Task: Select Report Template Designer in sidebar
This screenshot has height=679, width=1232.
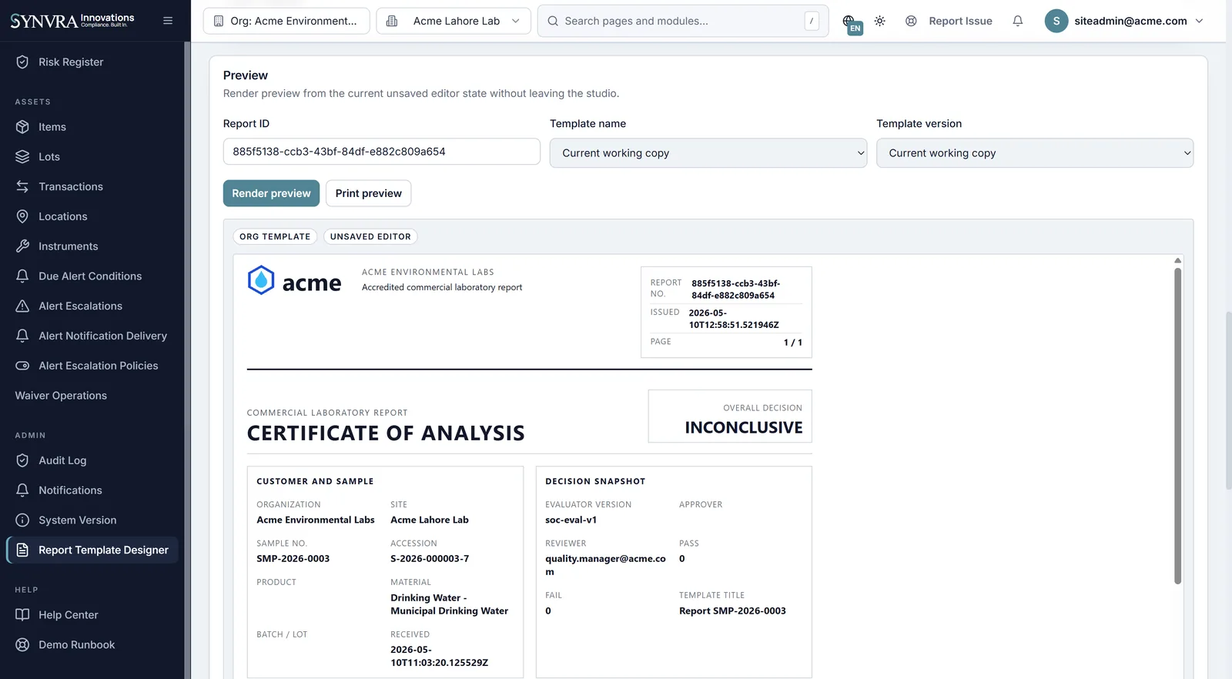Action: coord(92,550)
